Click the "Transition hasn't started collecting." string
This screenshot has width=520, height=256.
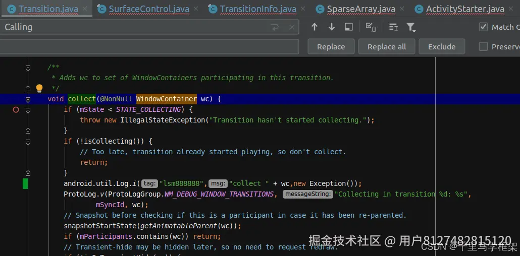(288, 120)
